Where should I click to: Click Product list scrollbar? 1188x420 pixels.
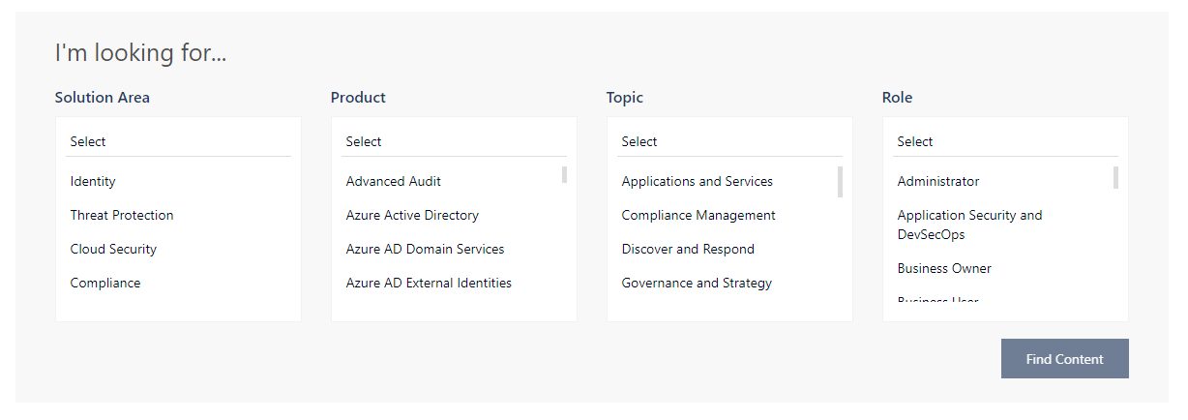(564, 175)
